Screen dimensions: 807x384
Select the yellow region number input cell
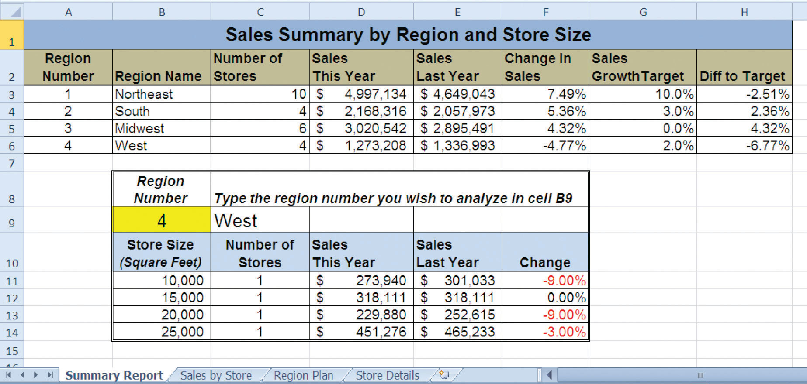161,220
